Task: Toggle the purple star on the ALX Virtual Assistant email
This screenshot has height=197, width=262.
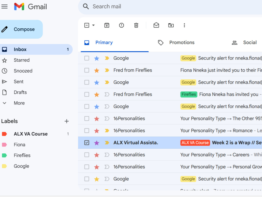Action: 97,143
